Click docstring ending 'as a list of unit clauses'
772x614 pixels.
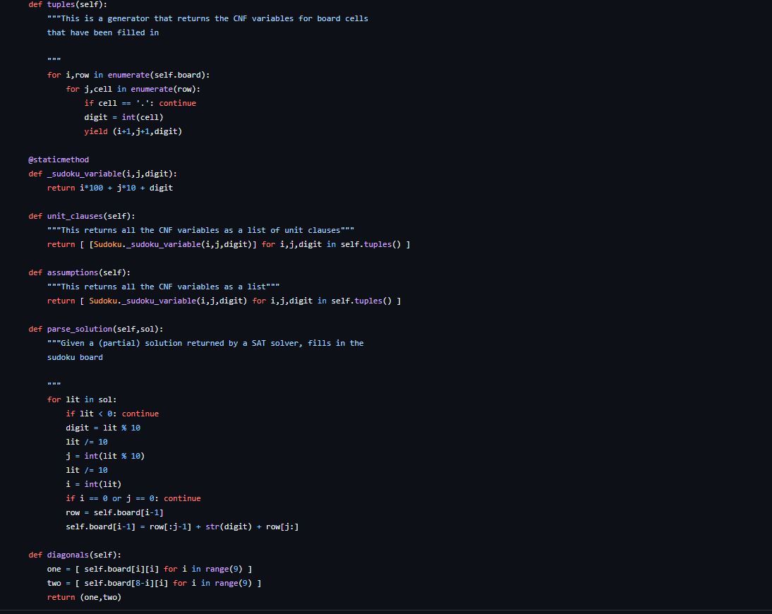pyautogui.click(x=200, y=230)
